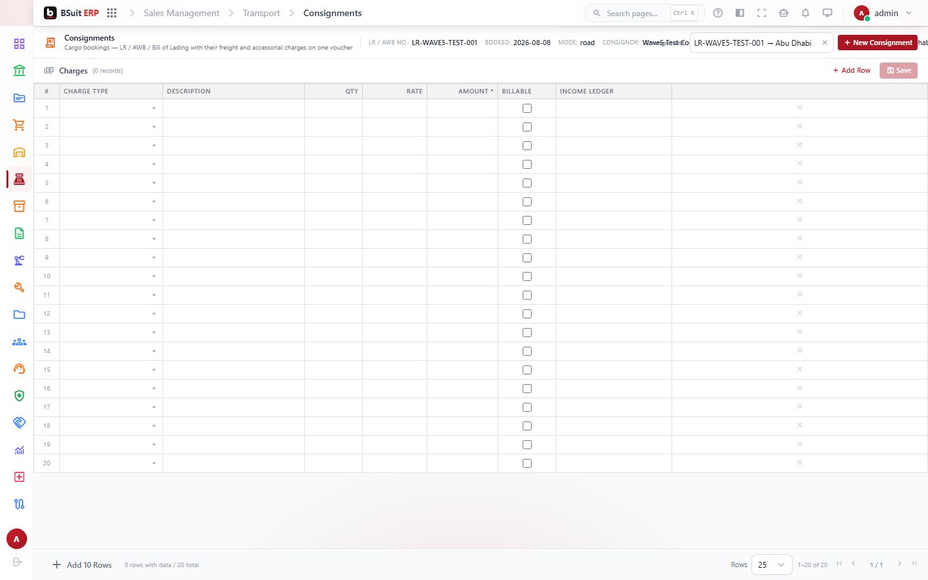This screenshot has height=580, width=928.
Task: Open the apps grid launcher icon
Action: (111, 13)
